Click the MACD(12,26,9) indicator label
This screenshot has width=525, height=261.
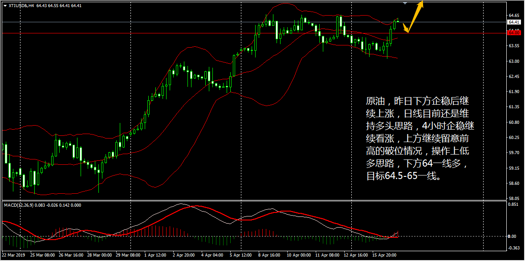[19, 205]
